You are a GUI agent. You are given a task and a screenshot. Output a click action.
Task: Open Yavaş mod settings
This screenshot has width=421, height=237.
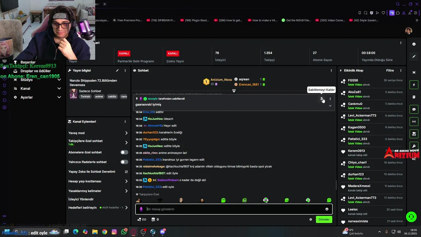(98, 133)
